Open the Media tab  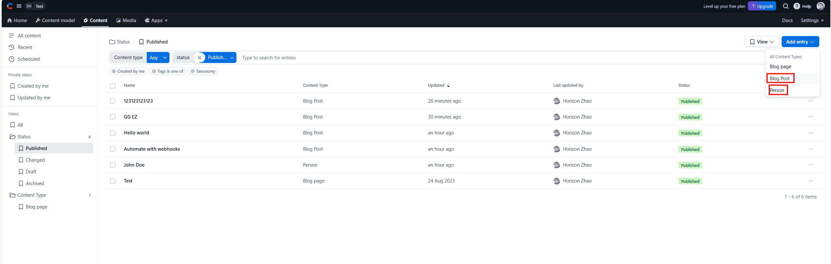point(126,20)
